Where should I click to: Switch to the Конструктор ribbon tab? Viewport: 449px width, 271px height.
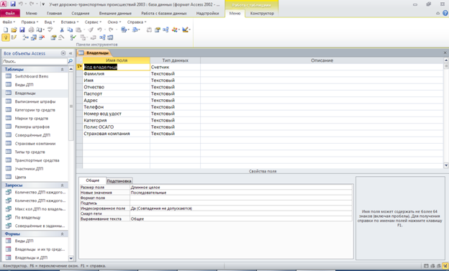point(262,13)
